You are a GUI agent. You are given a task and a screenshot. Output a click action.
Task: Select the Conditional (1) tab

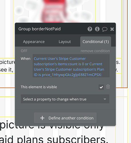(96, 41)
